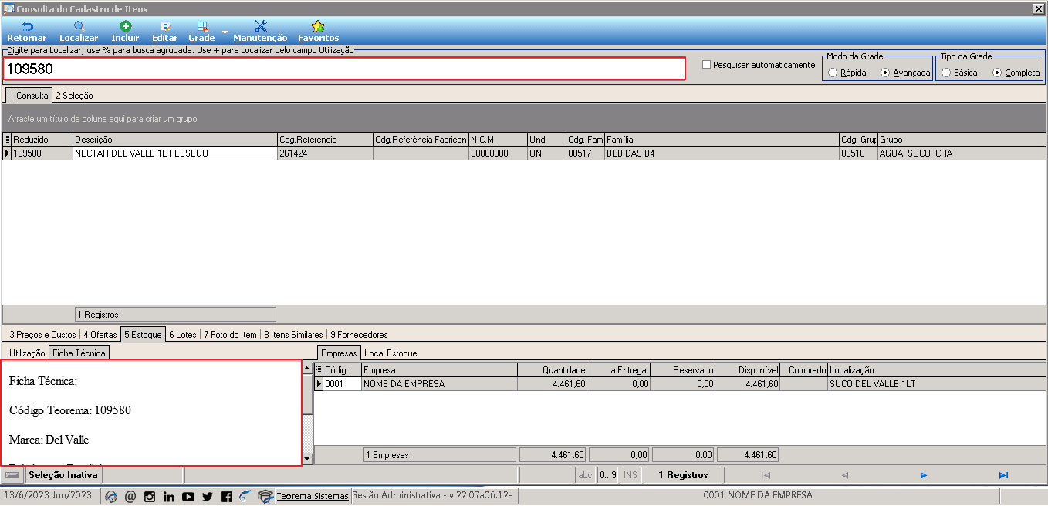Open the LinkedIn icon in status bar
This screenshot has height=506, width=1048.
(x=169, y=497)
